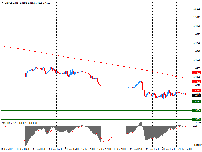Select the 1.3994 green support level label

pyautogui.click(x=197, y=110)
